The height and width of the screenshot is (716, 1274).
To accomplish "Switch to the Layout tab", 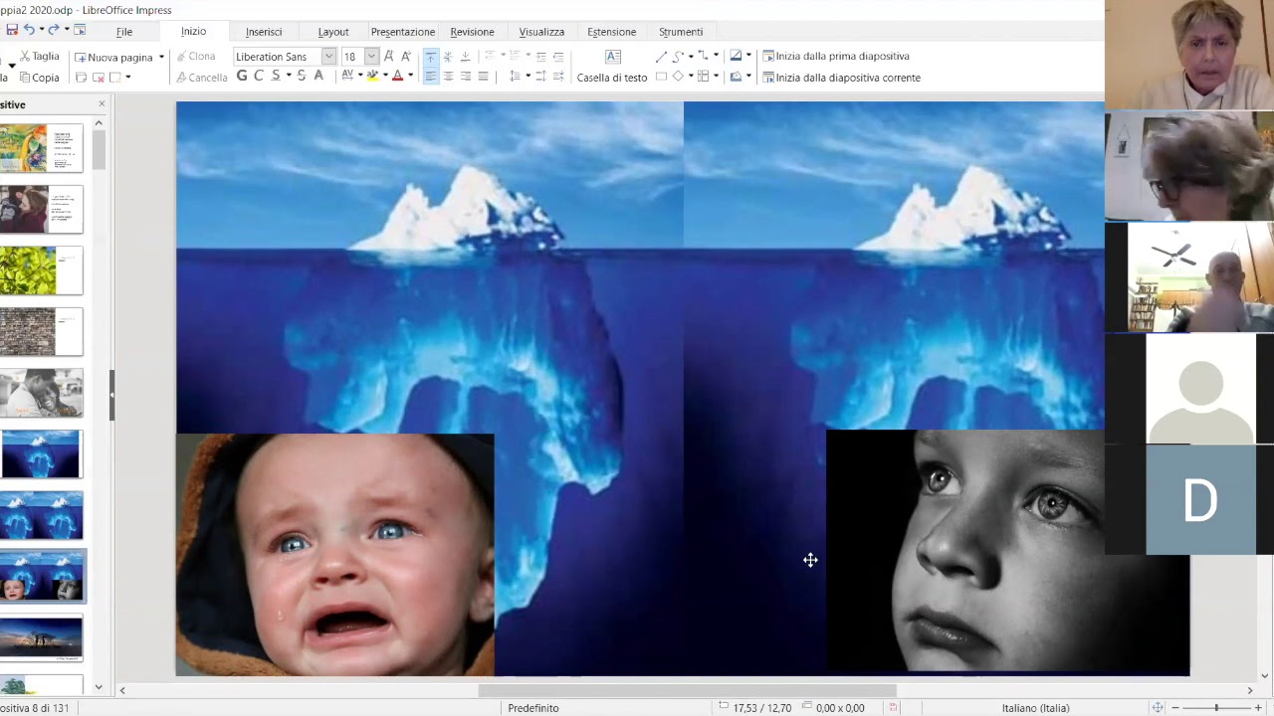I will (x=333, y=32).
